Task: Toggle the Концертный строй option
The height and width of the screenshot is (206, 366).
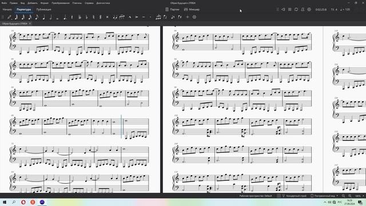Action: coord(294,196)
